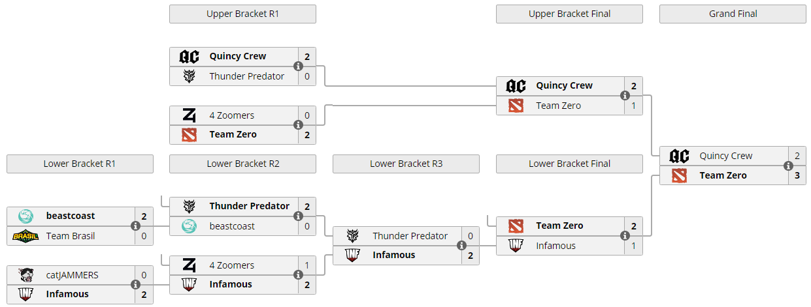The width and height of the screenshot is (811, 307).
Task: Click the Team Brasil logo
Action: point(25,236)
